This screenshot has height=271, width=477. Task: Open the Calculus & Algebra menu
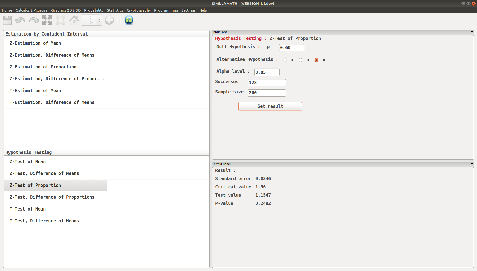coord(32,10)
